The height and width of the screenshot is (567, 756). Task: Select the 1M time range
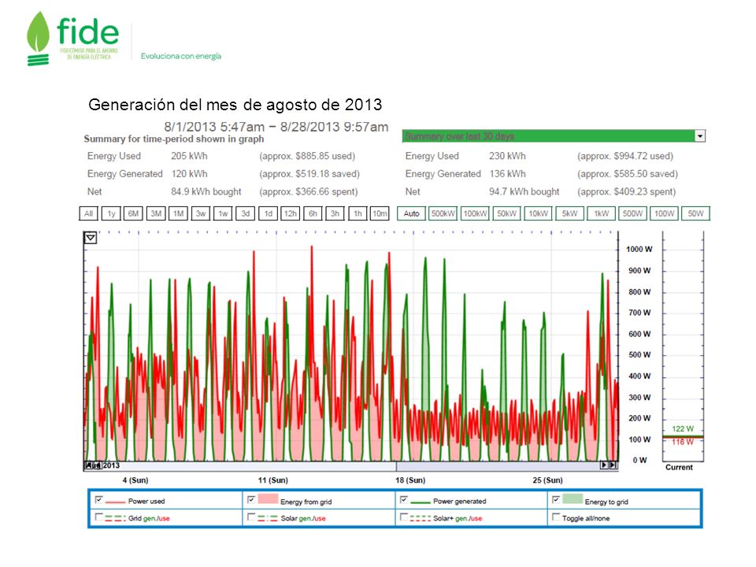[x=179, y=213]
